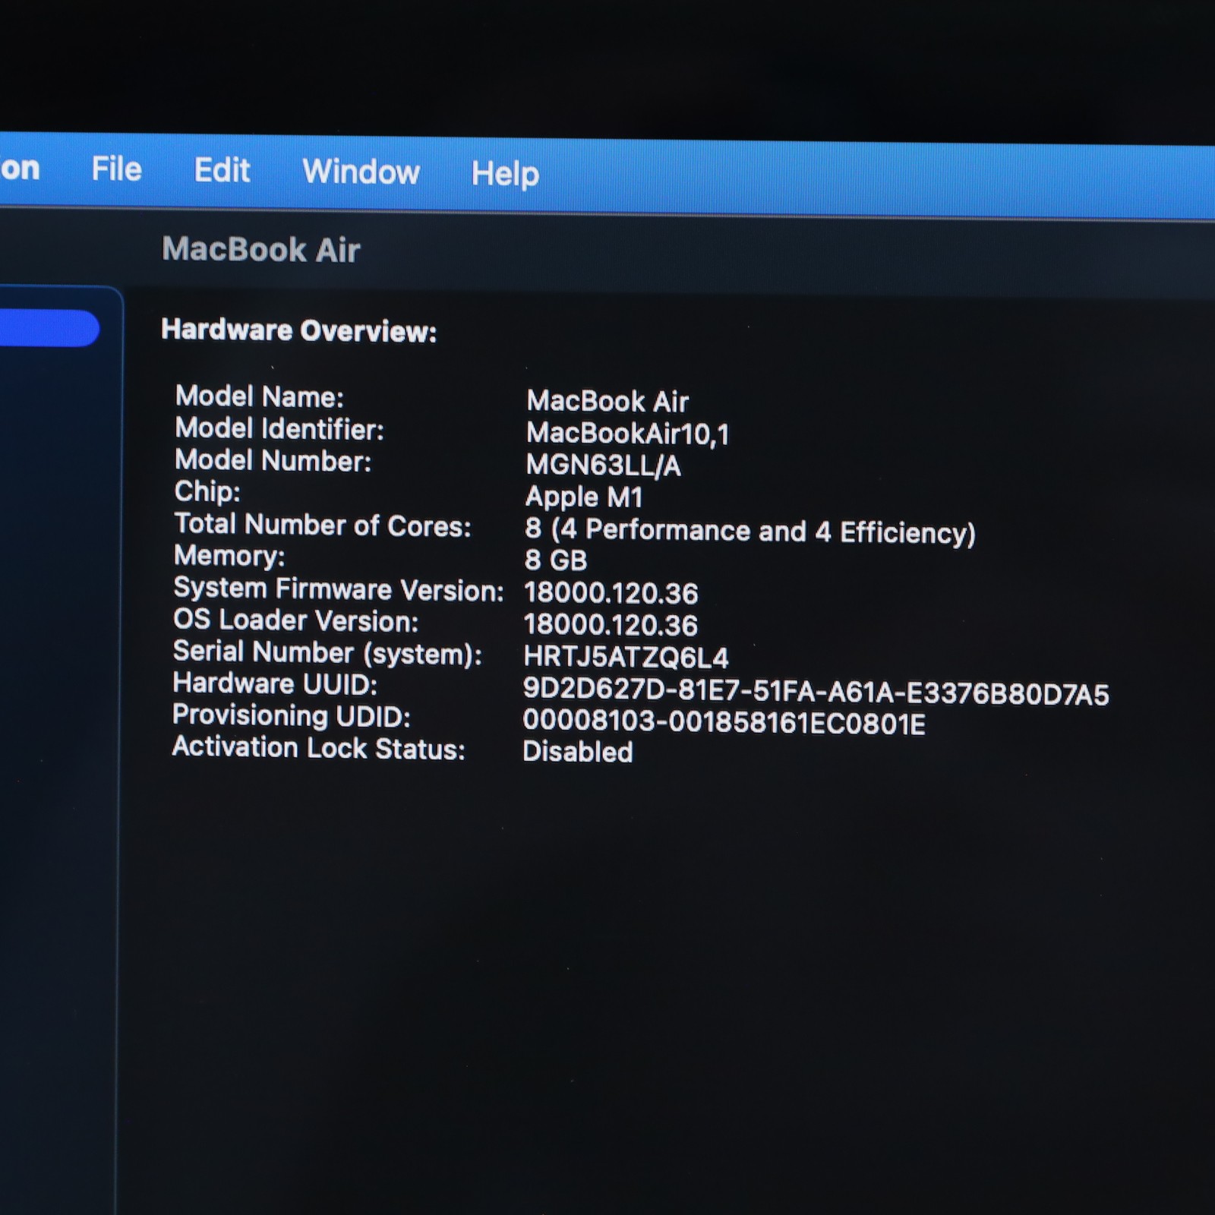The image size is (1215, 1215).
Task: Click the Activation Lock Status label
Action: point(318,748)
